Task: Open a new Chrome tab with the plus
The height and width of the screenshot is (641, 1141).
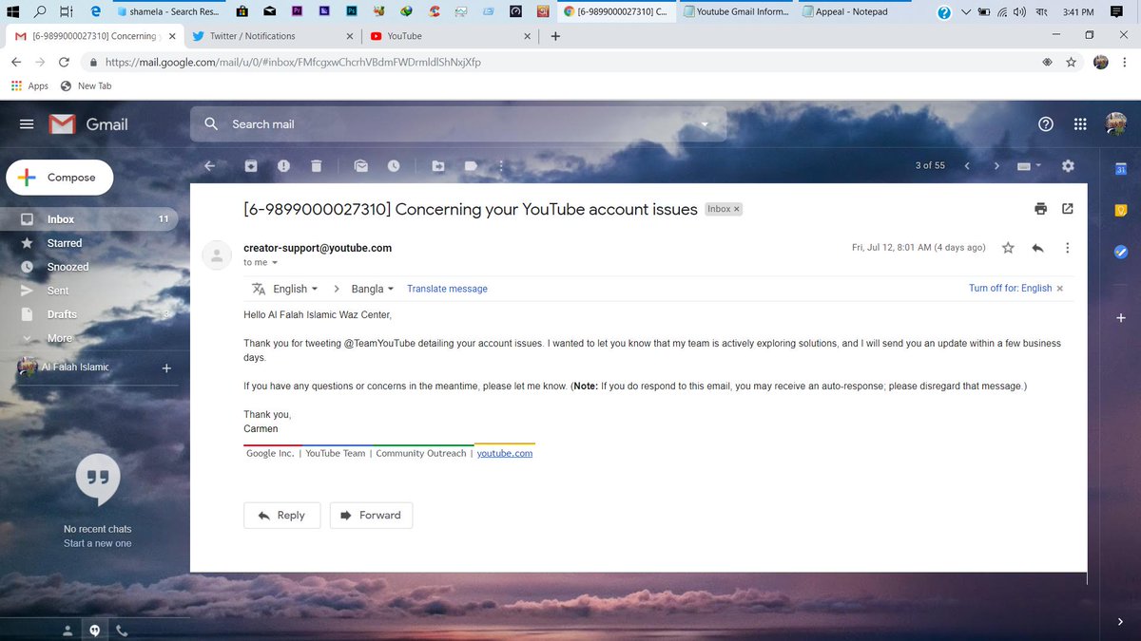Action: coord(555,36)
